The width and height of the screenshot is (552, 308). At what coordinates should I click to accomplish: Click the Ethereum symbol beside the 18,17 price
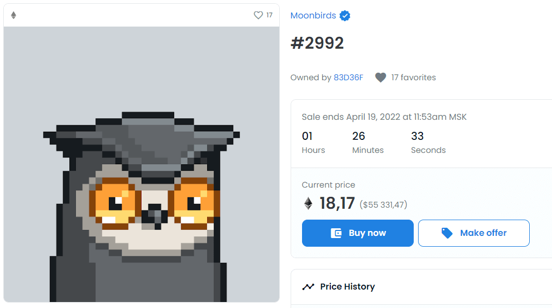308,203
